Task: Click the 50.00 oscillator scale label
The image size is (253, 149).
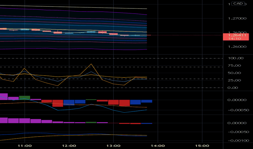Action: [234, 73]
